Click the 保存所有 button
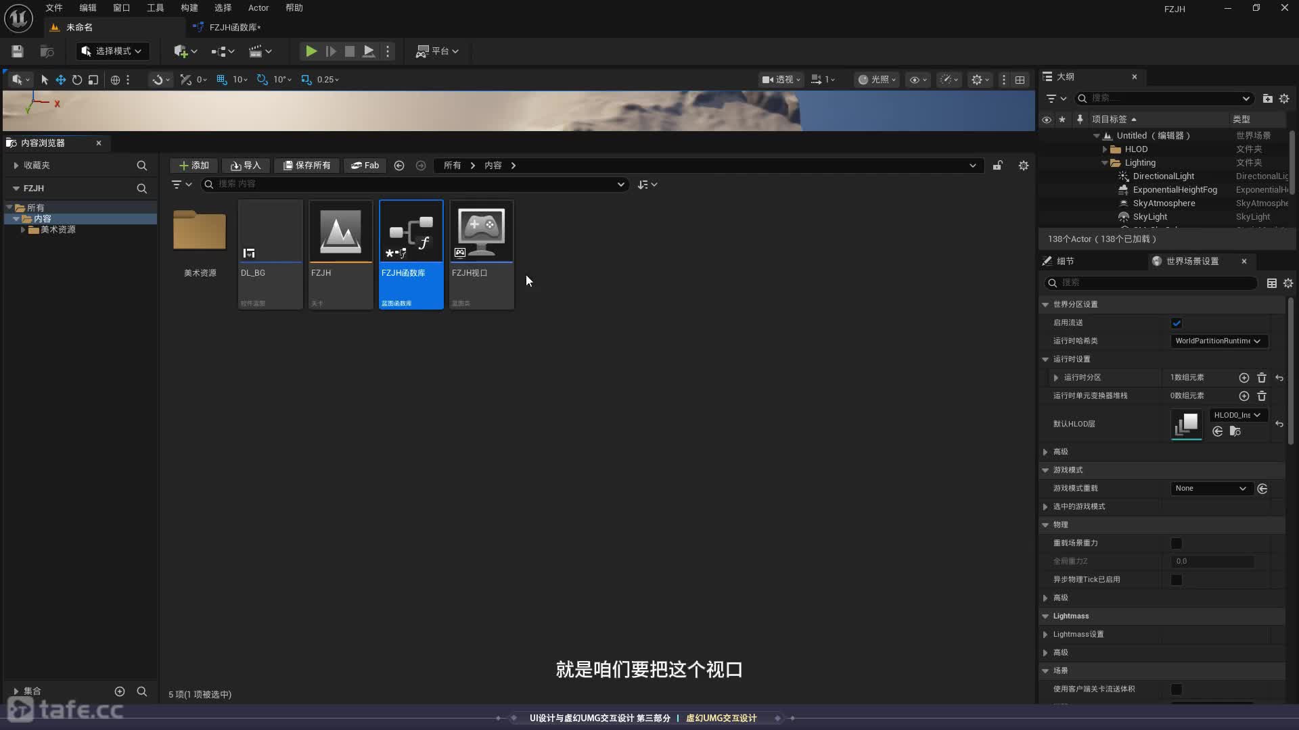Screen dimensions: 1299x730 306,166
